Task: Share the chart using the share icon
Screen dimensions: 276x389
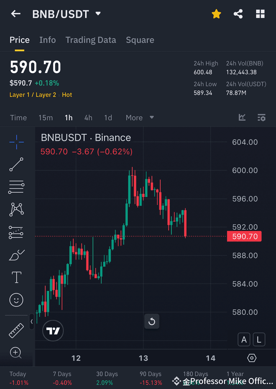Action: (x=238, y=14)
